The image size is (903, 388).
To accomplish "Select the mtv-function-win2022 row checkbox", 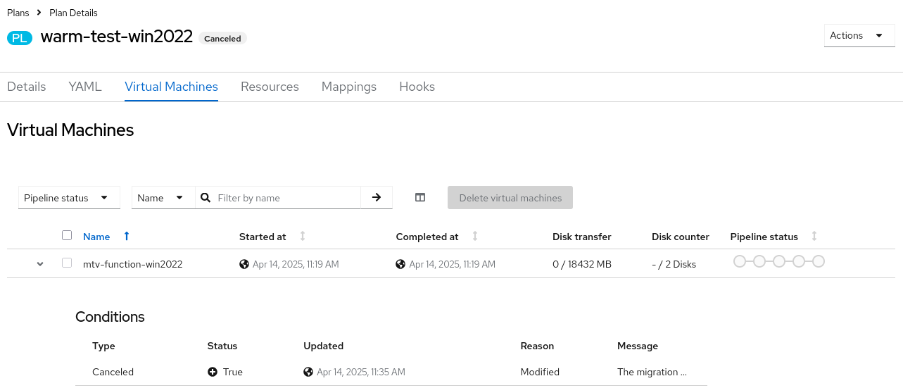I will [67, 263].
